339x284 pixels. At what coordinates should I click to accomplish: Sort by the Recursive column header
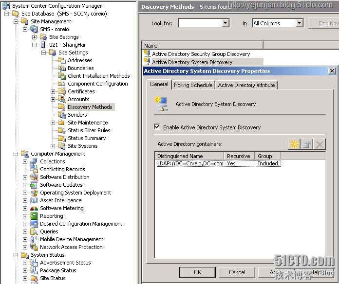[239, 156]
